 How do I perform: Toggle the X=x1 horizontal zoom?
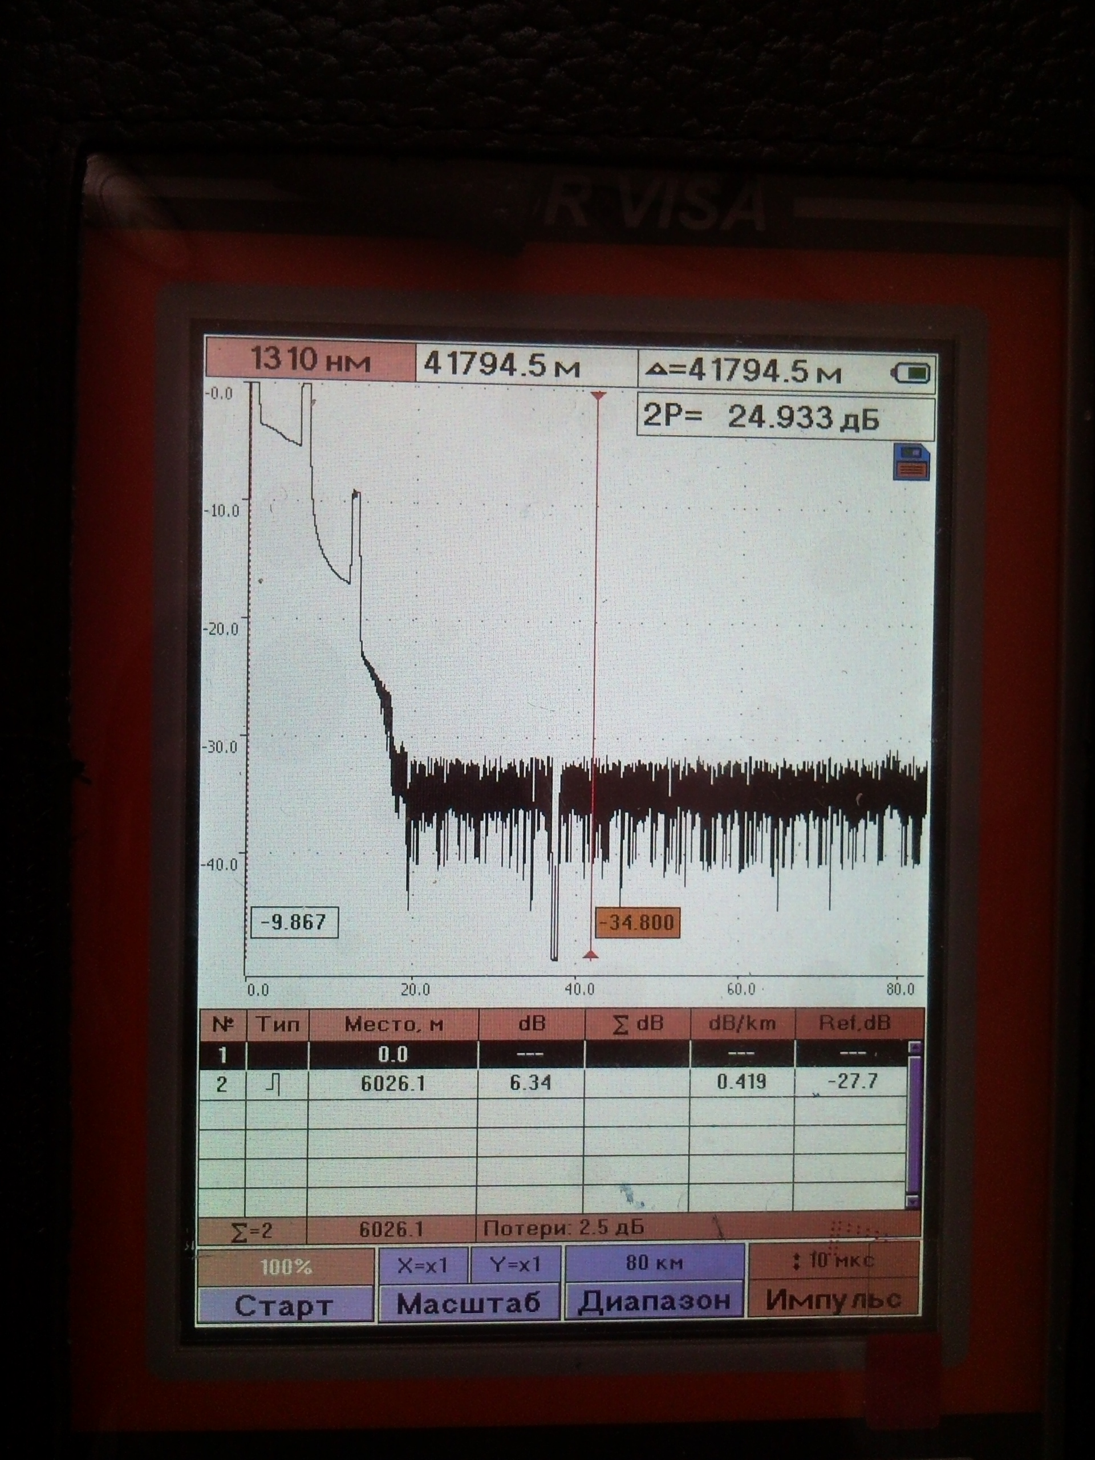pyautogui.click(x=423, y=1264)
